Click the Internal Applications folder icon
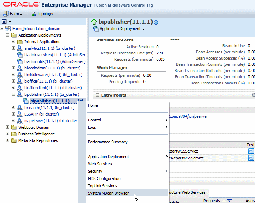The width and height of the screenshot is (255, 203). [x=20, y=42]
